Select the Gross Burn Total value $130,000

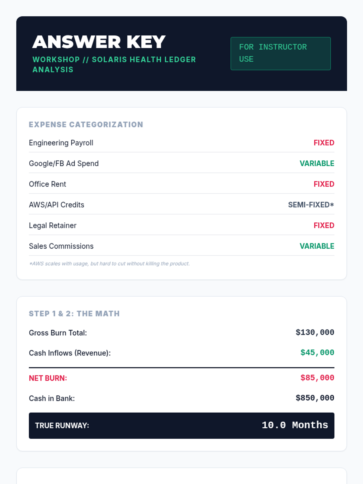click(315, 332)
